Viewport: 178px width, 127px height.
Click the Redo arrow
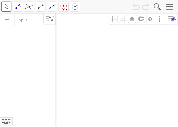(x=145, y=7)
